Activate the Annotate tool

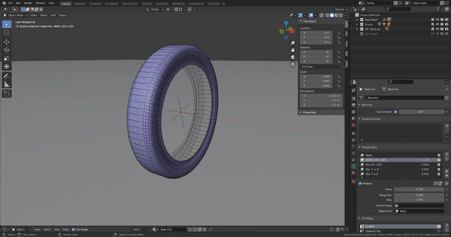tap(6, 76)
